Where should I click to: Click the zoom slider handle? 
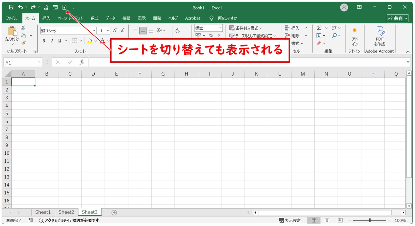pos(370,220)
